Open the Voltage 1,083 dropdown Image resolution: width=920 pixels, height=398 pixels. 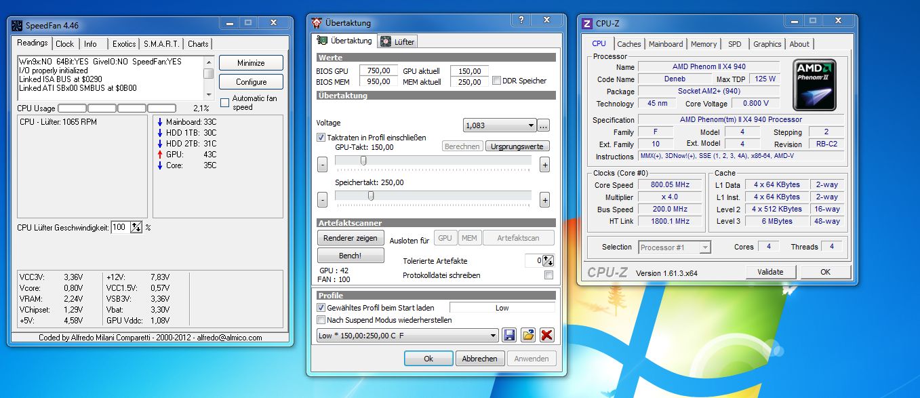pyautogui.click(x=500, y=125)
